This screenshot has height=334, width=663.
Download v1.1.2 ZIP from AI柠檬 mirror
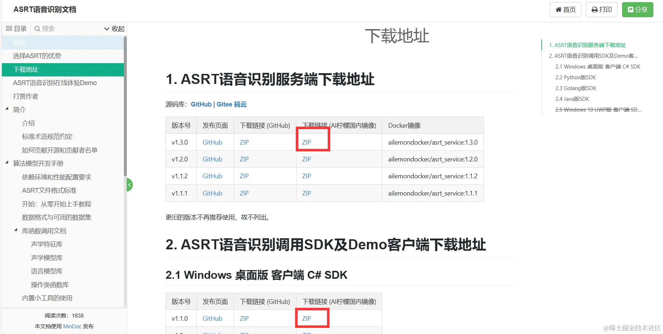[x=307, y=176]
